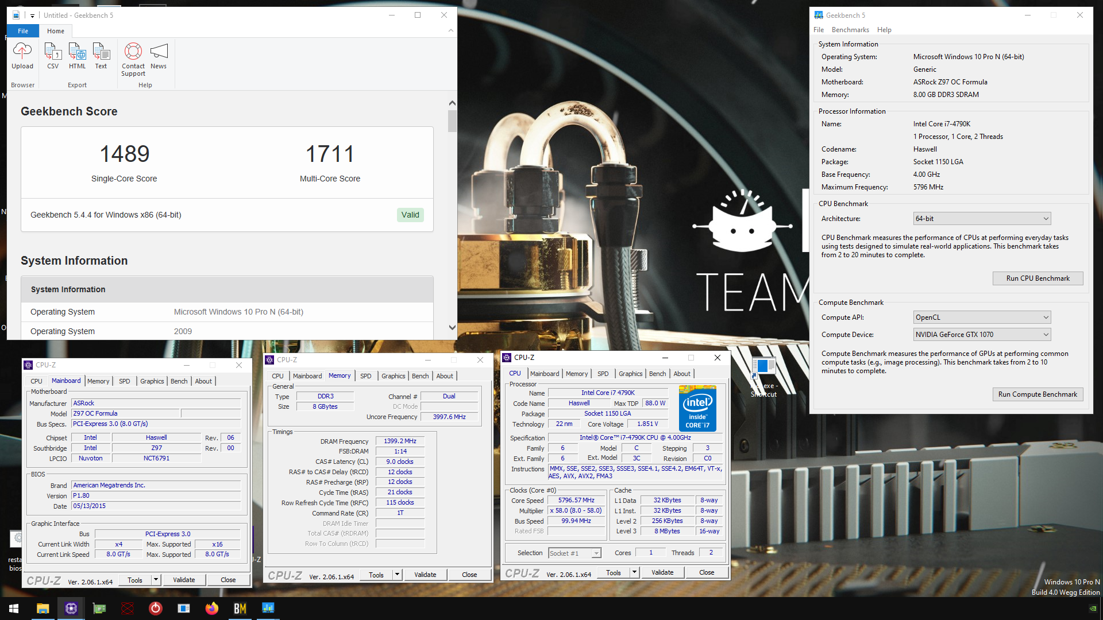This screenshot has width=1103, height=620.
Task: Open Tools dropdown arrow in Mainboard CPU-Z window
Action: [156, 580]
